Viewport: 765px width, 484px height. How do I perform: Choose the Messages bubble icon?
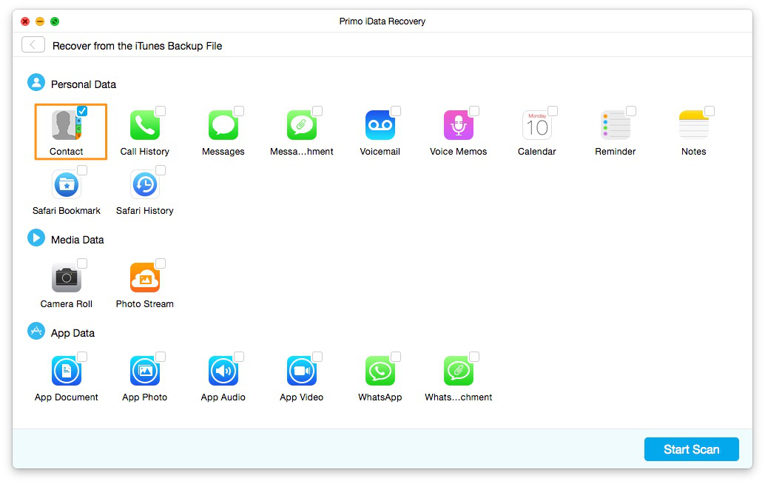tap(223, 125)
